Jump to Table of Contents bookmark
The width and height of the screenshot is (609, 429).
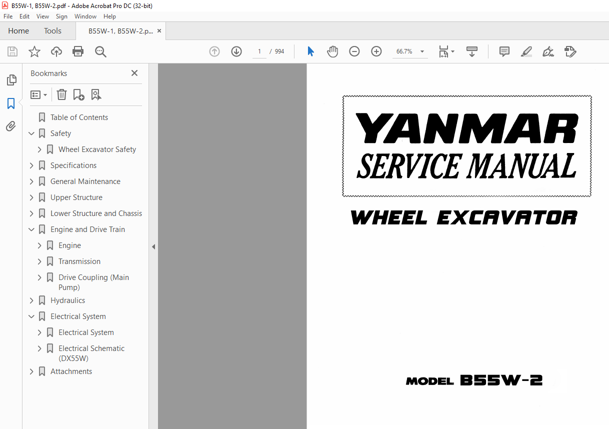pos(79,117)
